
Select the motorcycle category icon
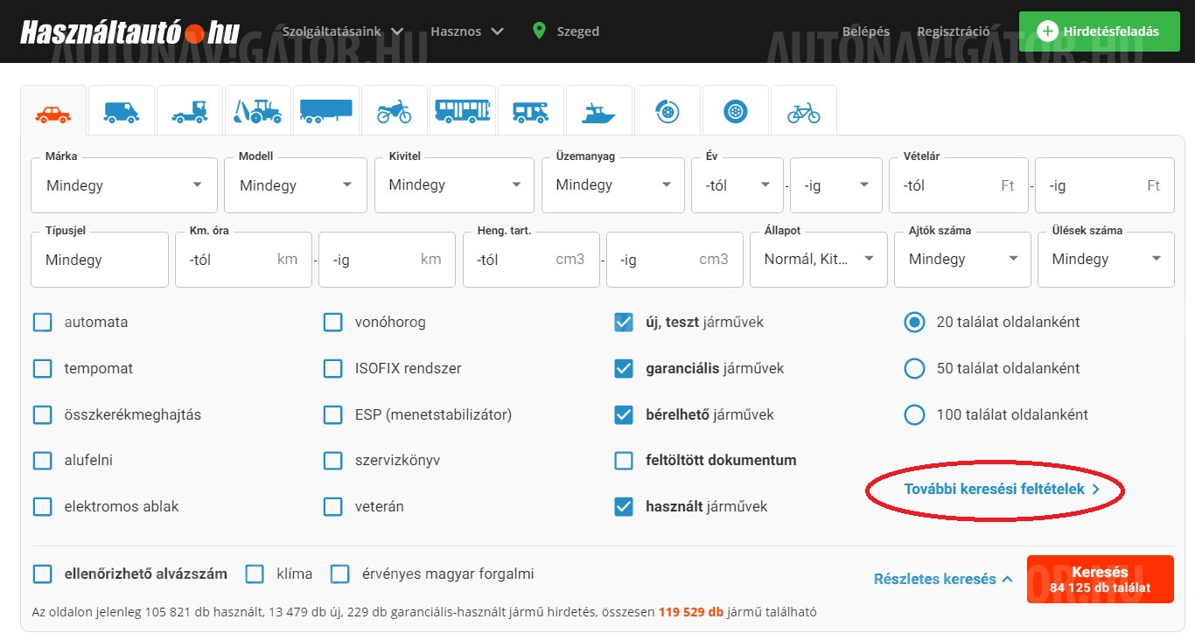tap(394, 112)
